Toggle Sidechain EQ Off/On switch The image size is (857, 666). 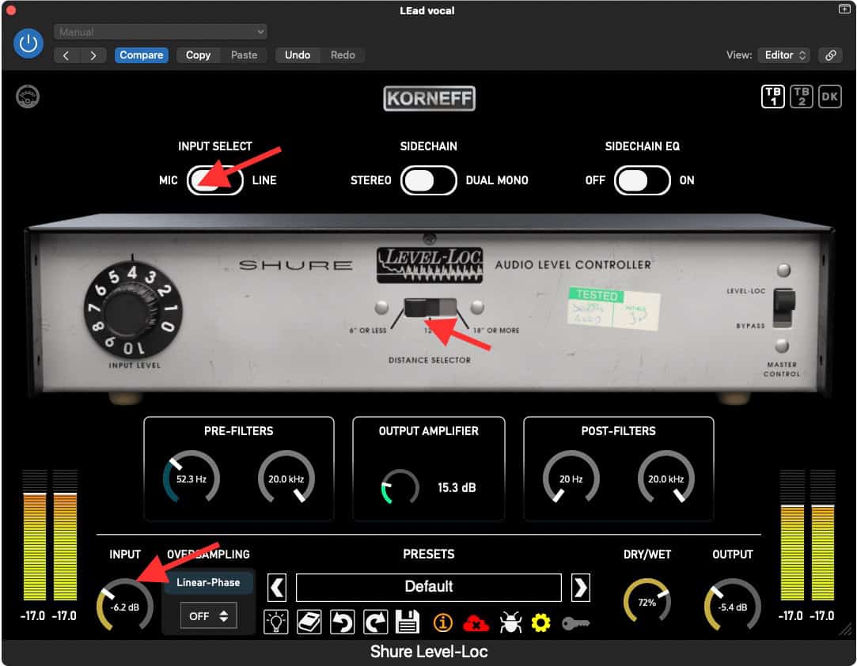click(x=643, y=180)
